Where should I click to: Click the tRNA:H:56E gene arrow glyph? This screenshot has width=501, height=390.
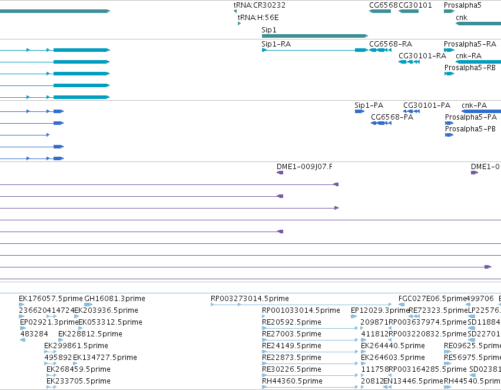(x=240, y=24)
